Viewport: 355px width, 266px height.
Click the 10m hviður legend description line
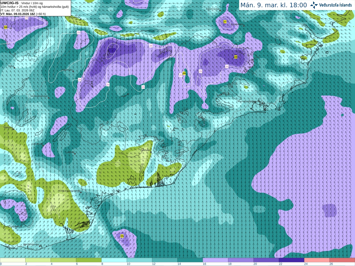(x=35, y=7)
